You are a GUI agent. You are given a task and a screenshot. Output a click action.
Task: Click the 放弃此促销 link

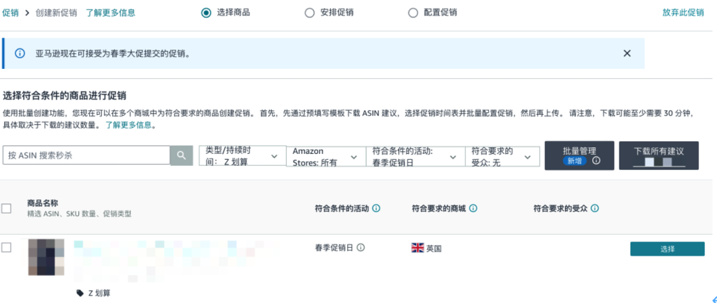tap(682, 13)
